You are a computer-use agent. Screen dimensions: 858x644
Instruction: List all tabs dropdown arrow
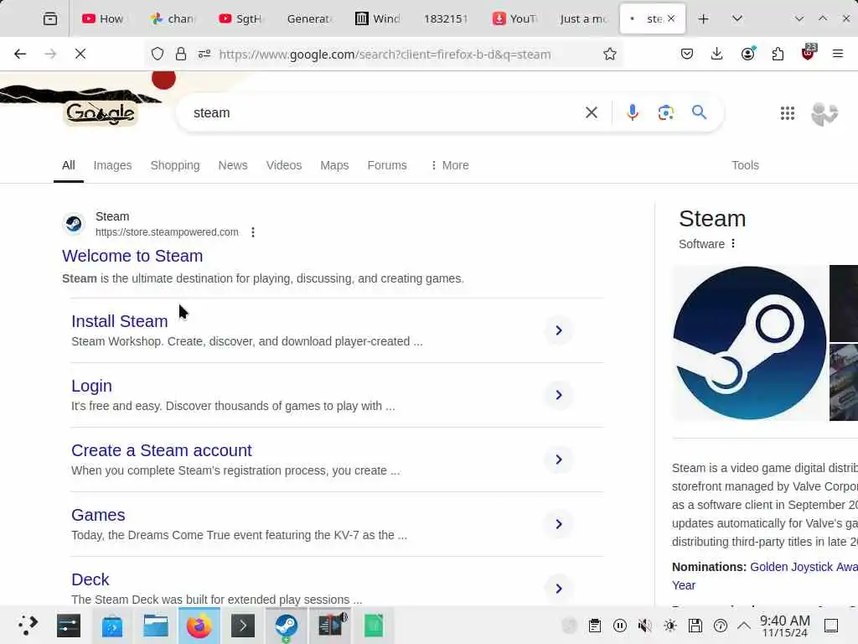[x=737, y=18]
